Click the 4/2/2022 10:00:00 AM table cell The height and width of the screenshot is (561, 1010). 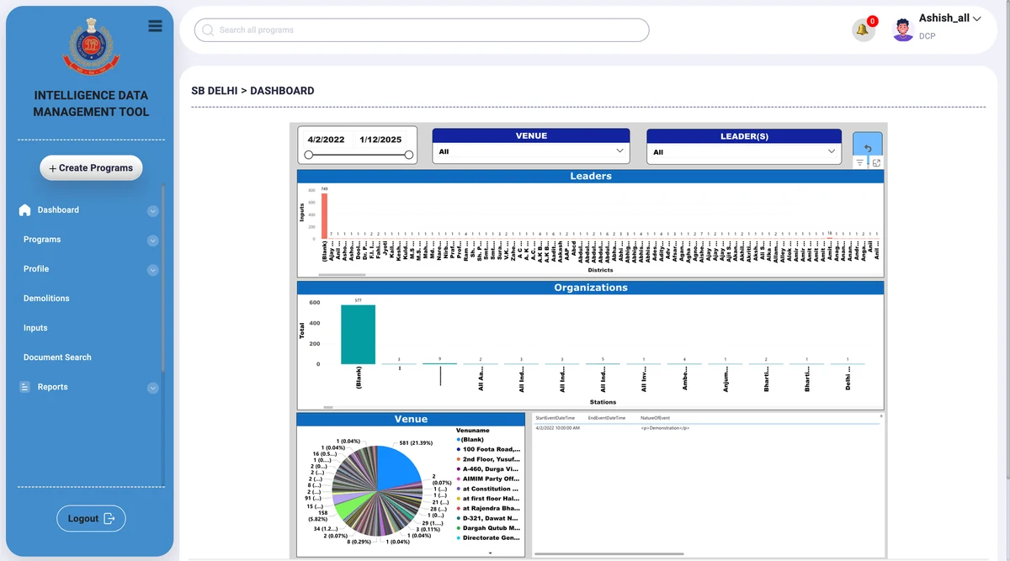point(558,428)
